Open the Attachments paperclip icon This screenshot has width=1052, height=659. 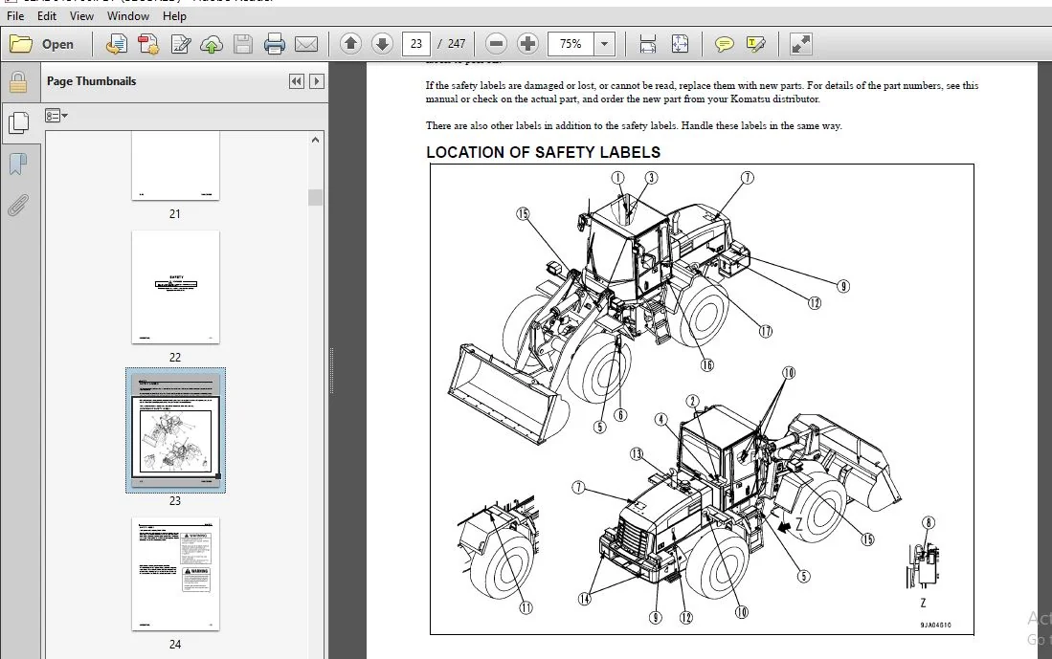(18, 205)
